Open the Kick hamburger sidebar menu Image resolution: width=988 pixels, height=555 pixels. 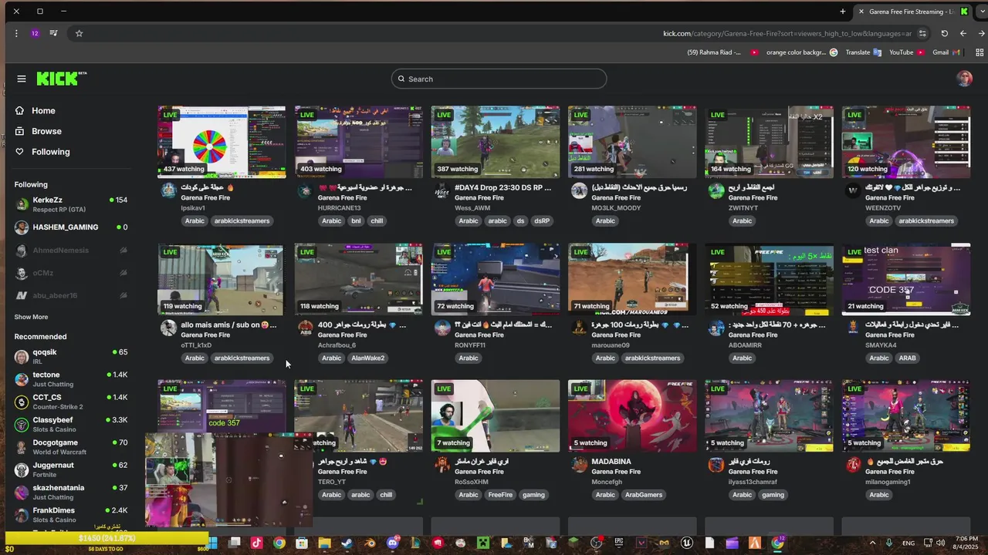point(22,79)
